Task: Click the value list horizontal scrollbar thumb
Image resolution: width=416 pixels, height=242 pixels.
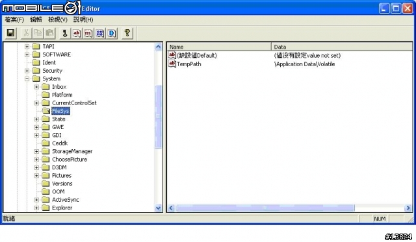Action: click(265, 208)
